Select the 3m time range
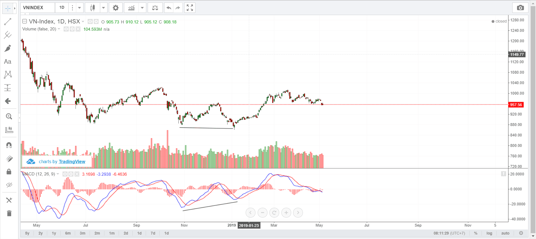This screenshot has height=239, width=536. pyautogui.click(x=82, y=233)
